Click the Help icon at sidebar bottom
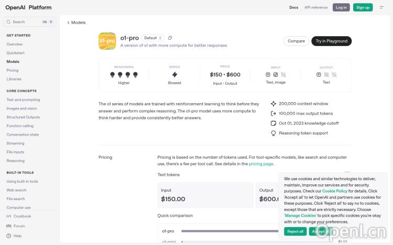 8,236
